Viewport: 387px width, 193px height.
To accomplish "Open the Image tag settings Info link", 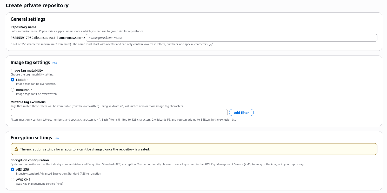I will [54, 63].
